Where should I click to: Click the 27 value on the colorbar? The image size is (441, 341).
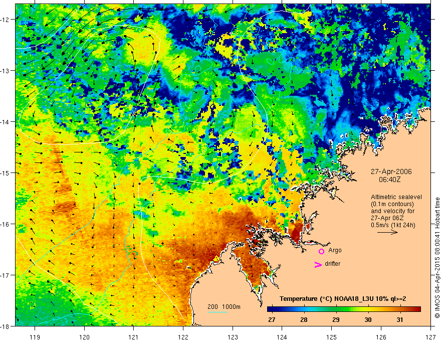272,319
